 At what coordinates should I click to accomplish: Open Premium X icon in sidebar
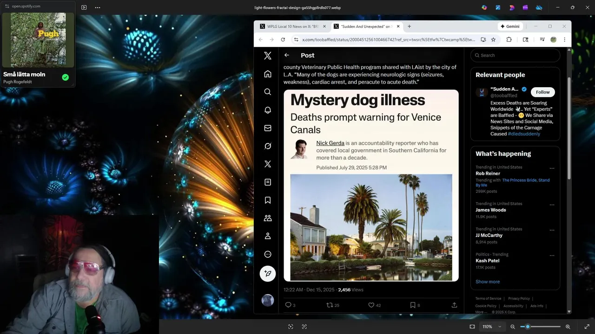(x=268, y=164)
